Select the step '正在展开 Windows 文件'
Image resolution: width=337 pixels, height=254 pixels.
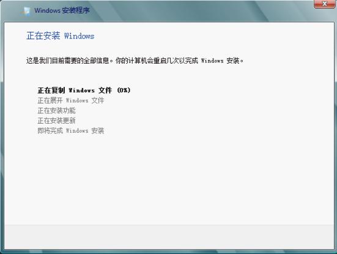tap(71, 100)
